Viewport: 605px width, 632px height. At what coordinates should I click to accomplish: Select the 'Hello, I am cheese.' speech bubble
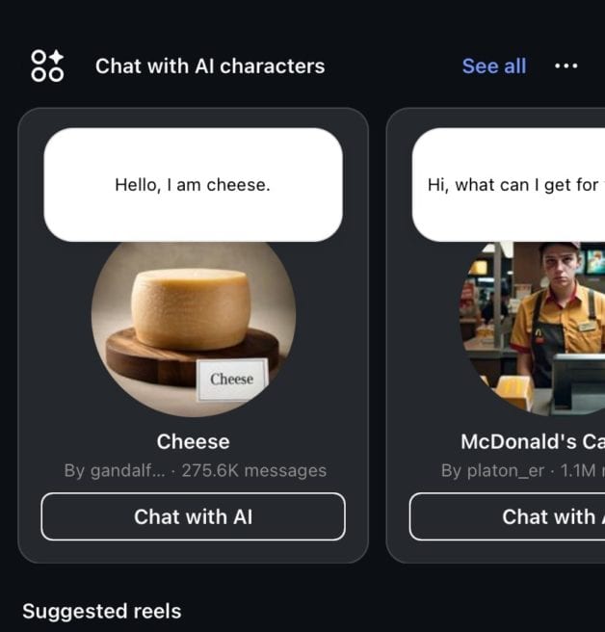point(193,185)
